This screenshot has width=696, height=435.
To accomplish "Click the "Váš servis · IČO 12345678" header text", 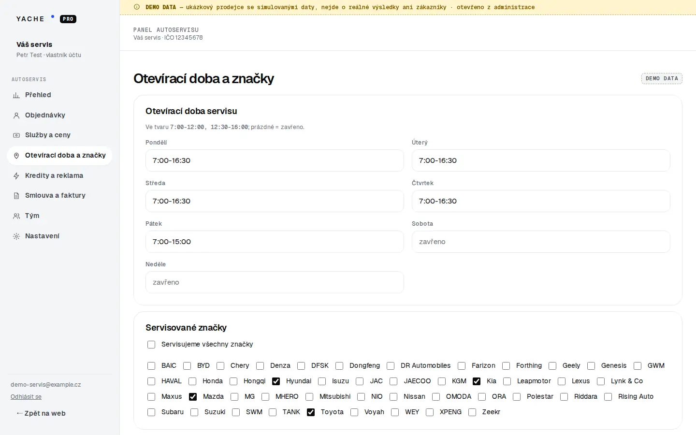I will 168,38.
